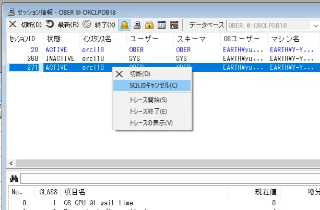This screenshot has width=320, height=210.
Task: Click the 項目名 column header
Action: pyautogui.click(x=144, y=192)
